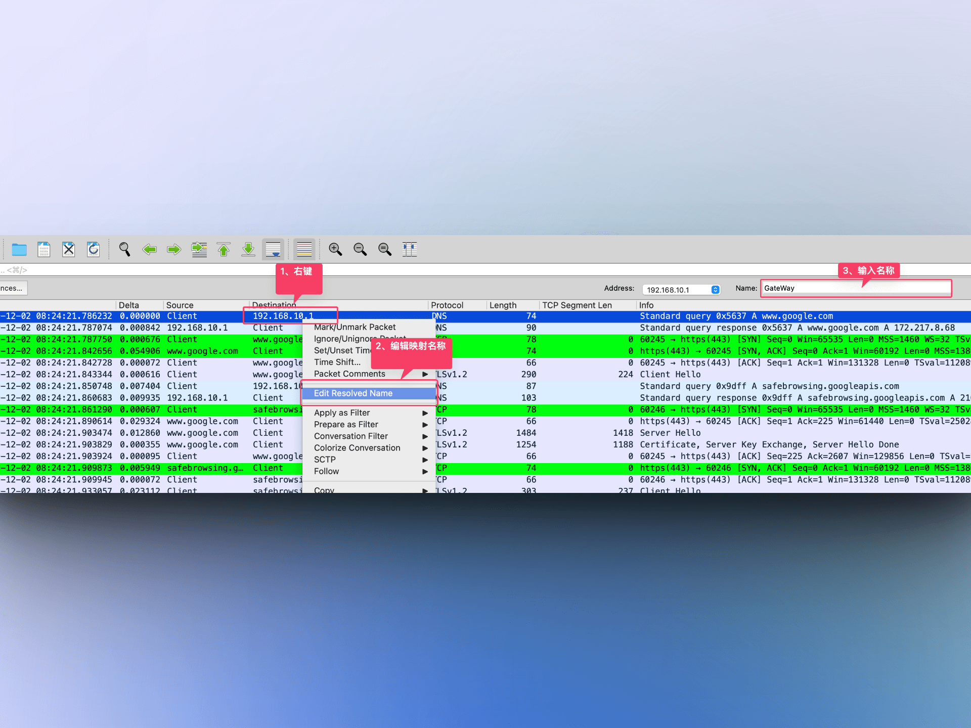The height and width of the screenshot is (728, 971).
Task: Click the reload capture file icon
Action: (x=94, y=249)
